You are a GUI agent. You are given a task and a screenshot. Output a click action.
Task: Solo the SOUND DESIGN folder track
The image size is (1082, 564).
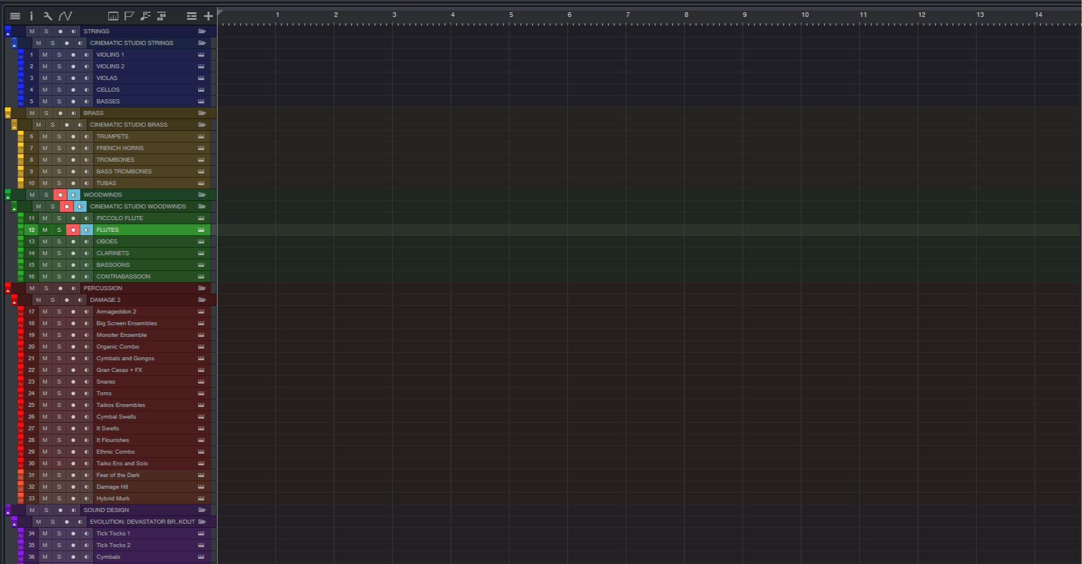pyautogui.click(x=46, y=510)
